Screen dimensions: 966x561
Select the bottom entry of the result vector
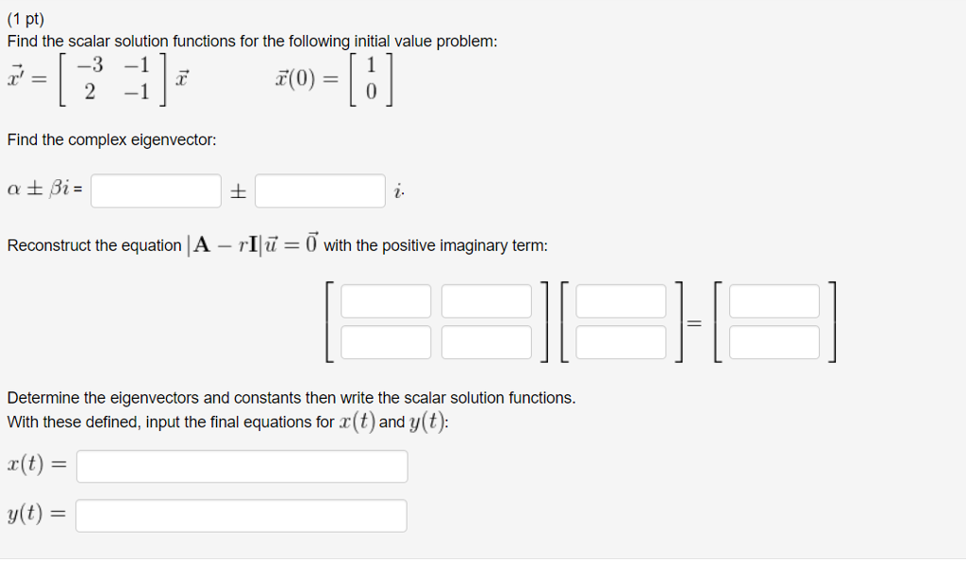tap(774, 341)
